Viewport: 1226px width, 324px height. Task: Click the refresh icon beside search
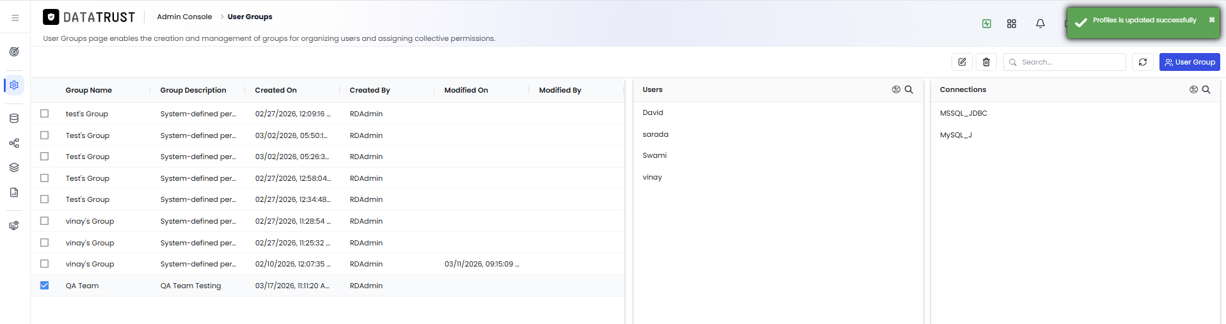(x=1143, y=62)
